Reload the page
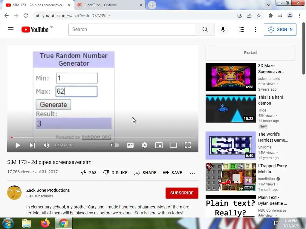Viewport: 306px width, 229px height. pyautogui.click(x=26, y=16)
